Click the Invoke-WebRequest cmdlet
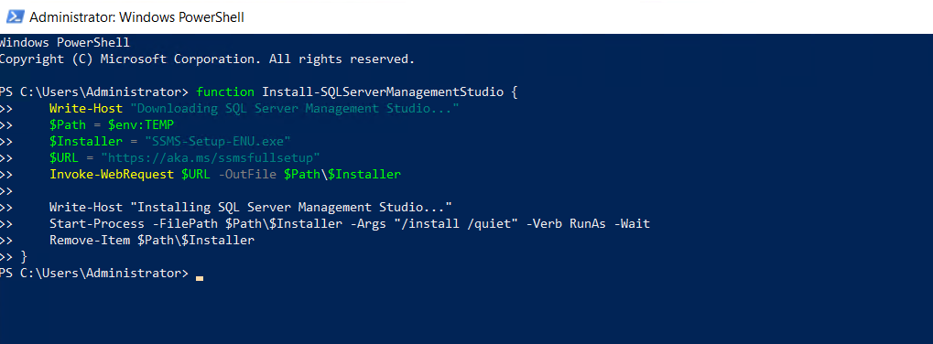The image size is (933, 344). 112,175
